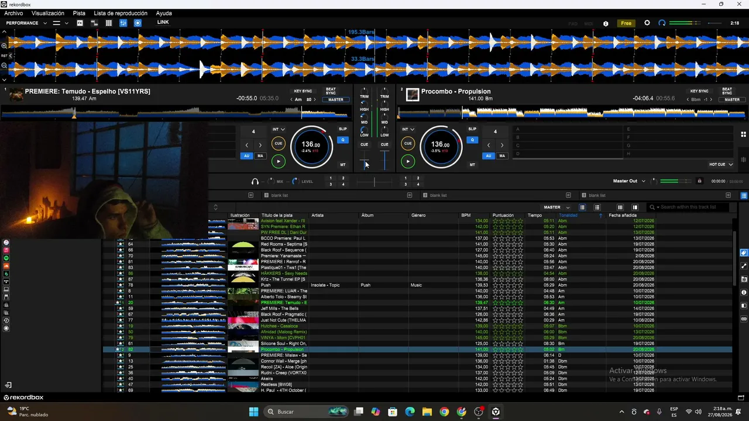This screenshot has width=749, height=421.
Task: Sort track list by BPM column
Action: (466, 215)
